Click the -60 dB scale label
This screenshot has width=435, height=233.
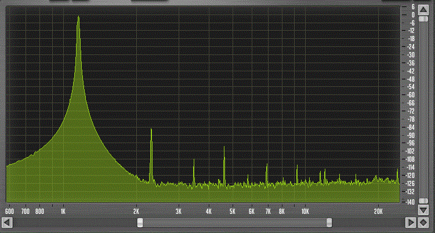tap(411, 95)
